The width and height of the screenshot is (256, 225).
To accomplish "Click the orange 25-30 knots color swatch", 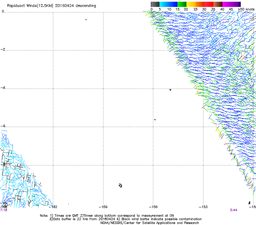I will 200,4.
